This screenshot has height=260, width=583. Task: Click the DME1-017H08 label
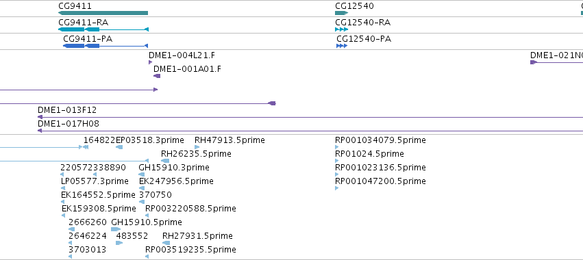(x=69, y=124)
